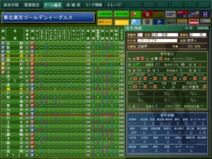212x159 pixels.
Task: Select pitcher row 一場 number 11
Action: pyautogui.click(x=63, y=101)
